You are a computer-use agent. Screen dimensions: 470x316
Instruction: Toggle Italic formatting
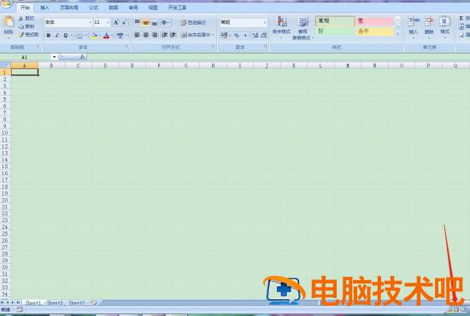(x=57, y=35)
